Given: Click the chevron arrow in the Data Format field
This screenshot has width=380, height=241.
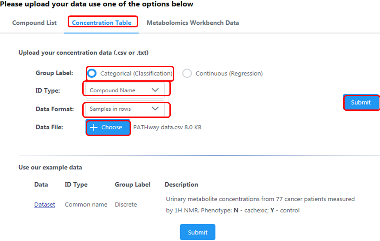Looking at the screenshot, I should click(155, 109).
